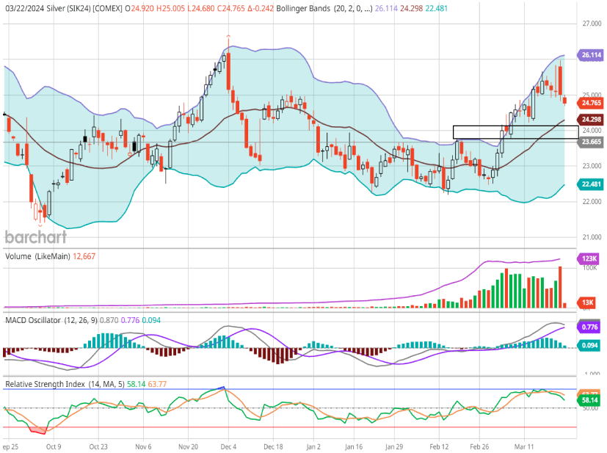Click the 24.298 middle band price tag
This screenshot has height=453, width=607.
point(591,119)
